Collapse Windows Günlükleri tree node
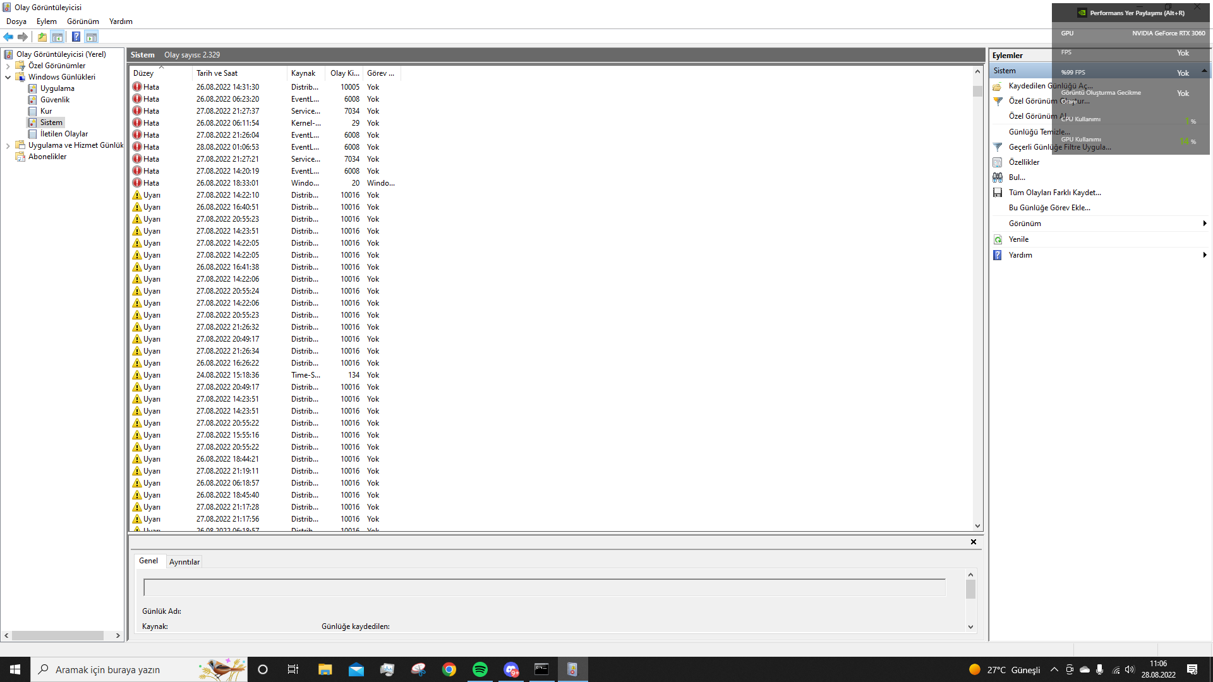The width and height of the screenshot is (1213, 682). [8, 77]
